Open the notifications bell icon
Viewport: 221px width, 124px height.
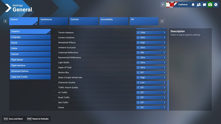pos(193,5)
